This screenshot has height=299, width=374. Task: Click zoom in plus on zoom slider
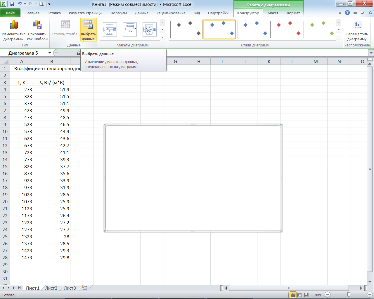point(370,295)
